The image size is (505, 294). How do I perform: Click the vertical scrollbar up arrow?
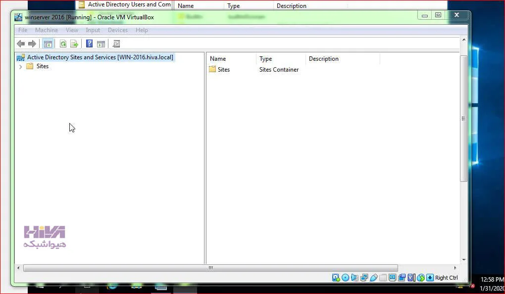tap(464, 40)
